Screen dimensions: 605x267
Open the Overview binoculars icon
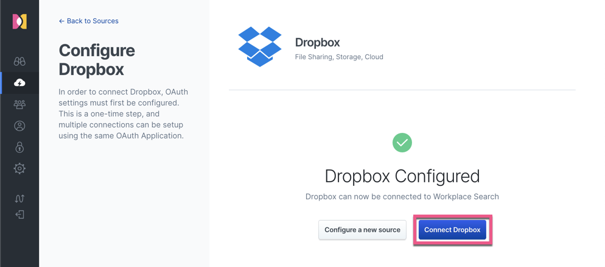point(19,62)
